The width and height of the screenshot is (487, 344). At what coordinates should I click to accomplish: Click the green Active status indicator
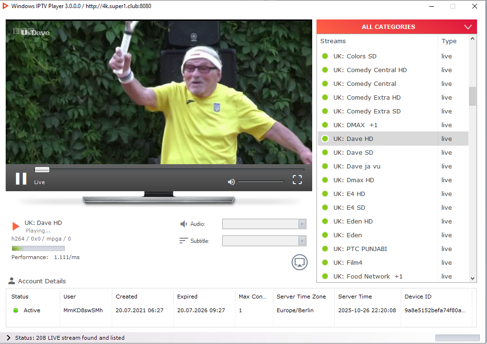click(16, 310)
